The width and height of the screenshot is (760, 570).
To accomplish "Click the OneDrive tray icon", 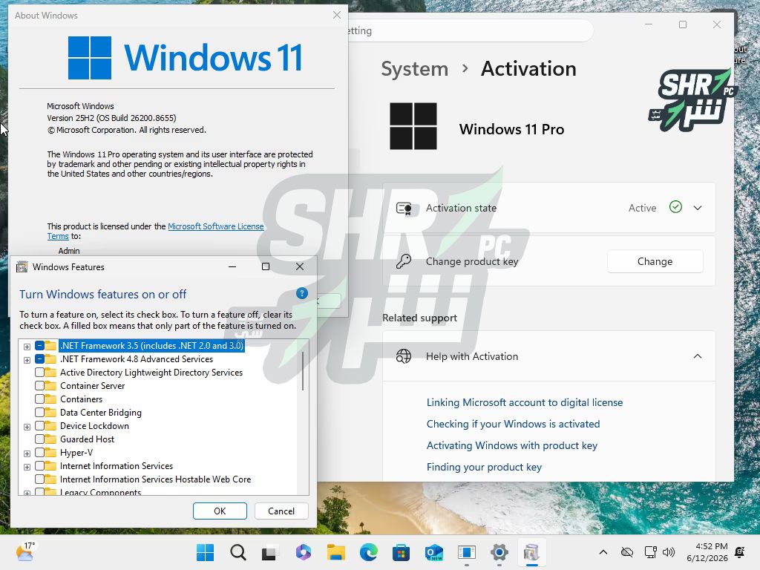I will pyautogui.click(x=627, y=552).
